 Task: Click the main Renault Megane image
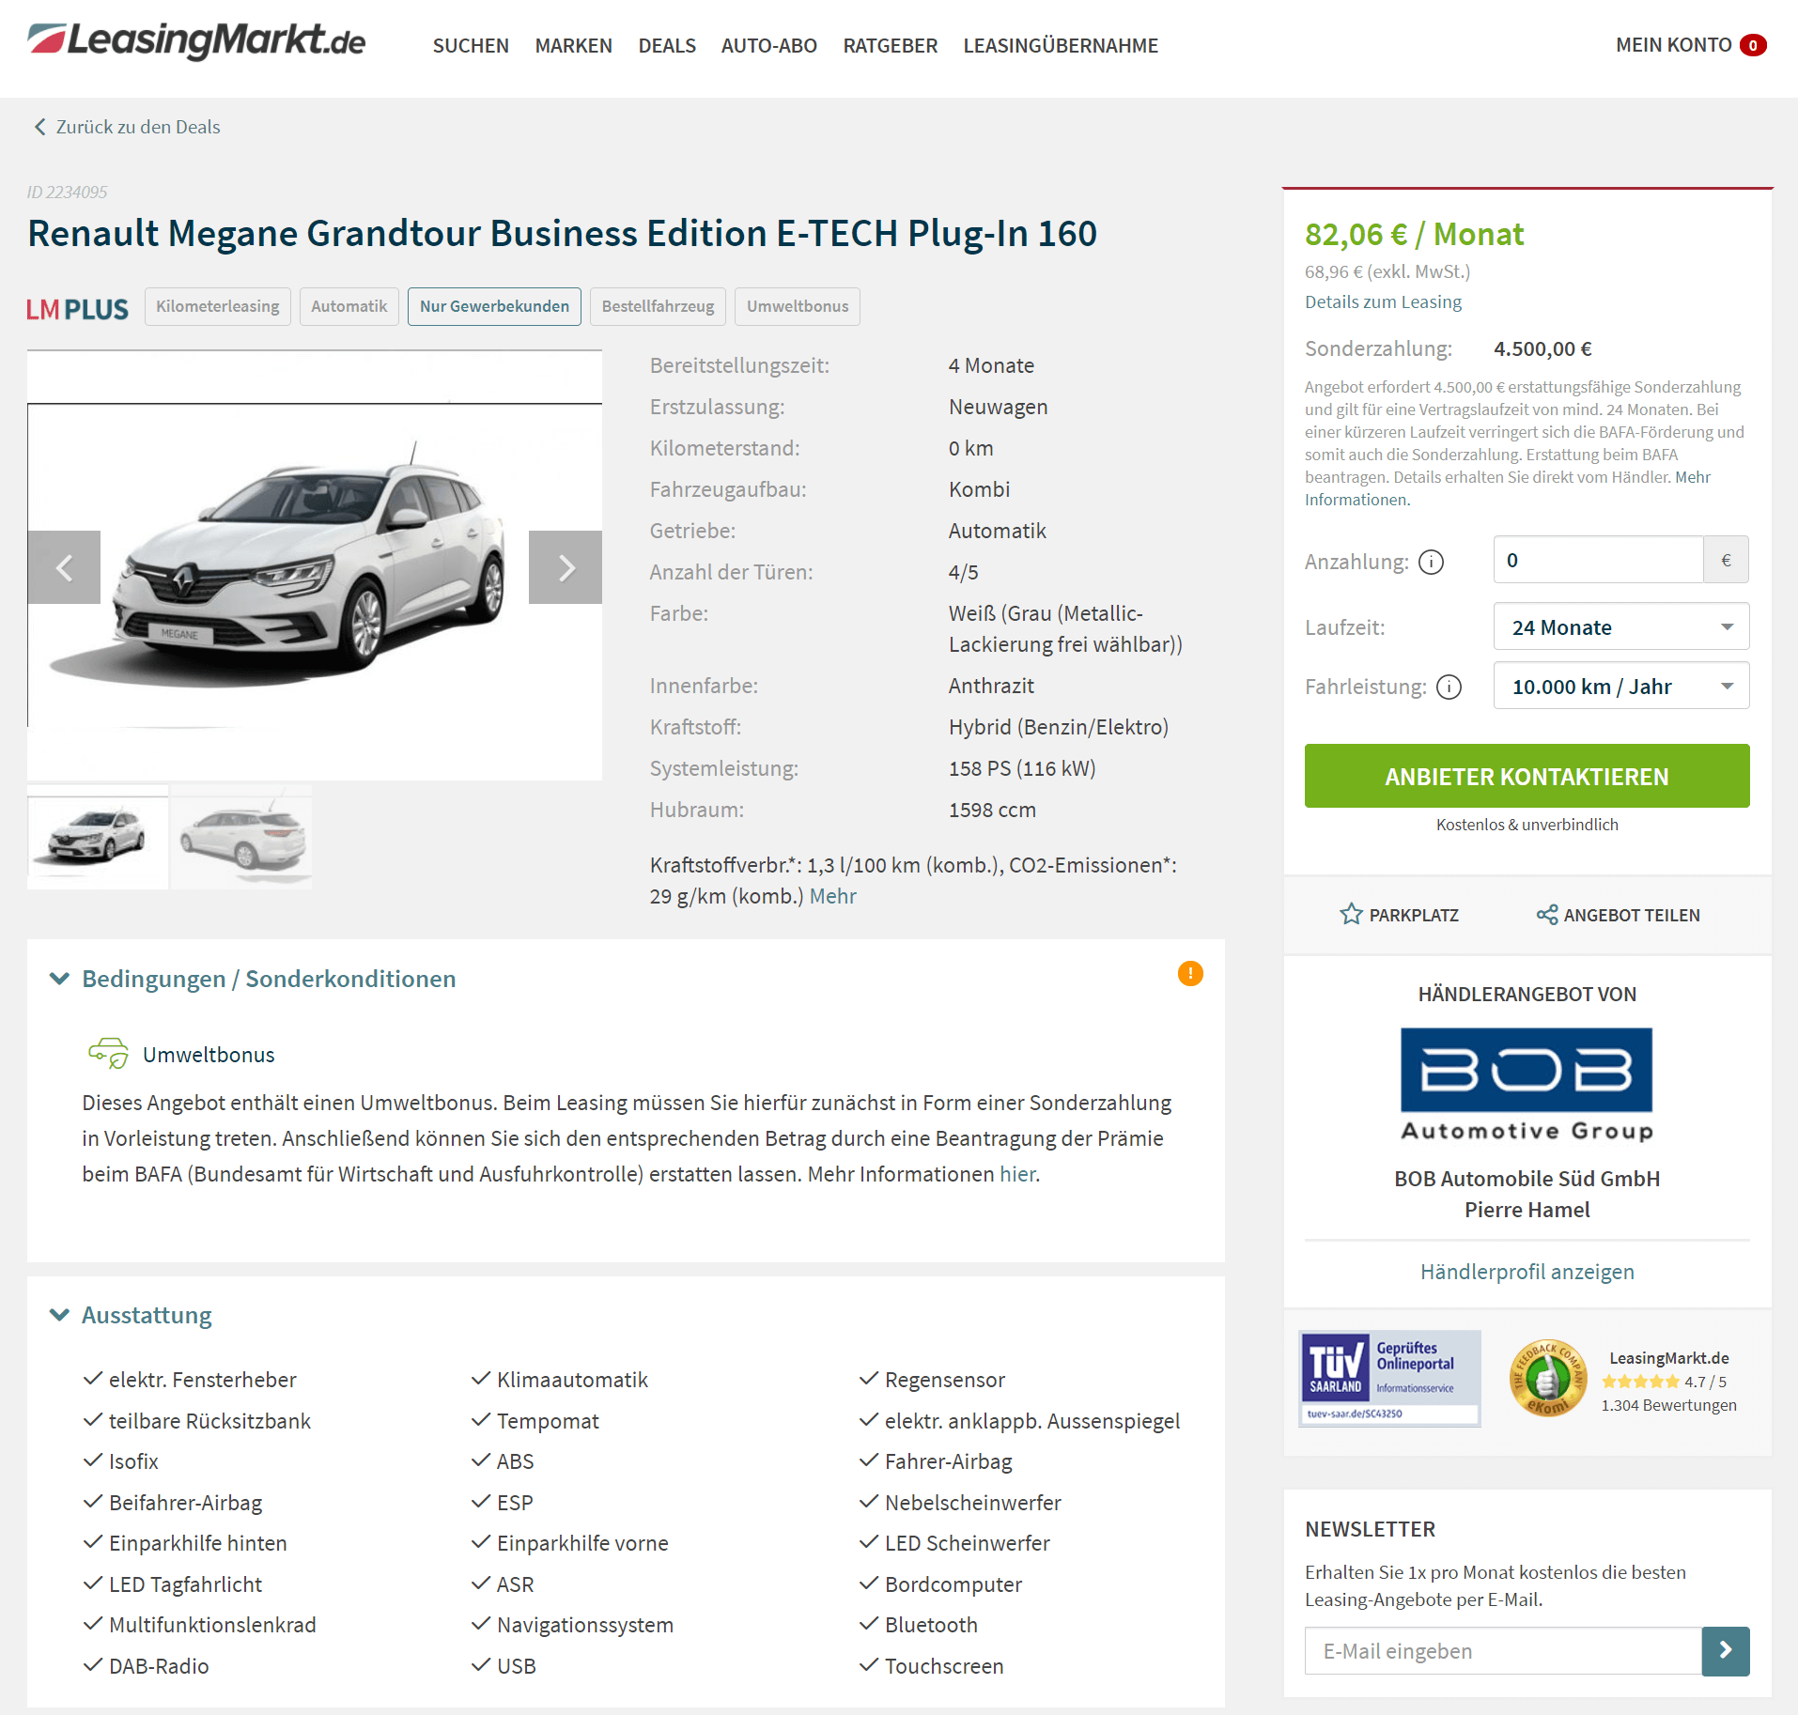(x=315, y=564)
